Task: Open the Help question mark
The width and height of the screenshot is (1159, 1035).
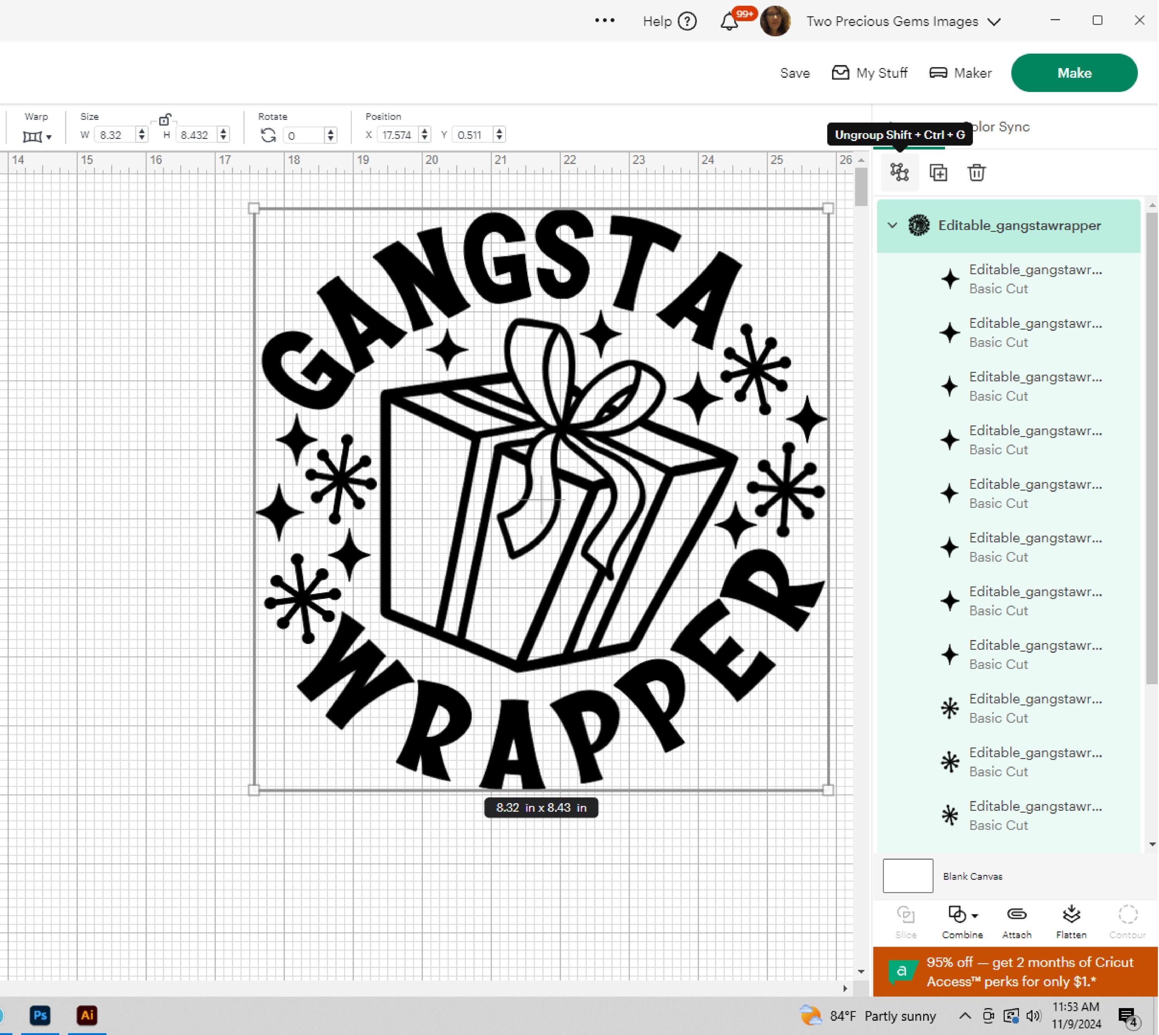Action: click(x=688, y=22)
